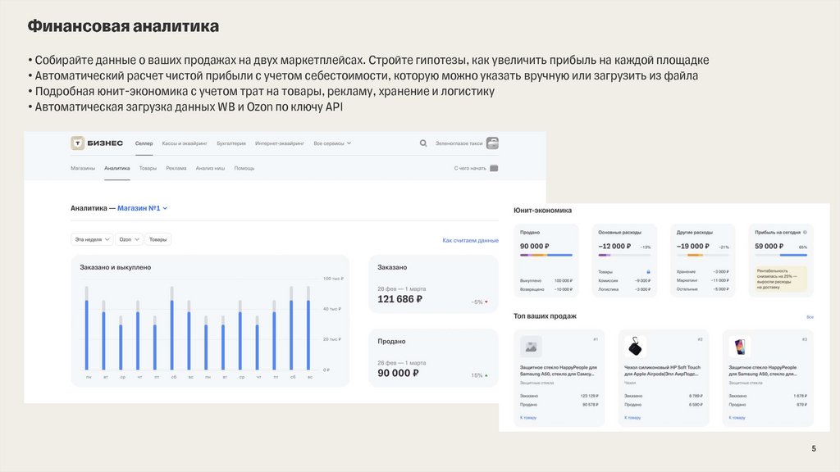The width and height of the screenshot is (840, 472).
Task: Click the T-Business logo icon
Action: pyautogui.click(x=78, y=143)
